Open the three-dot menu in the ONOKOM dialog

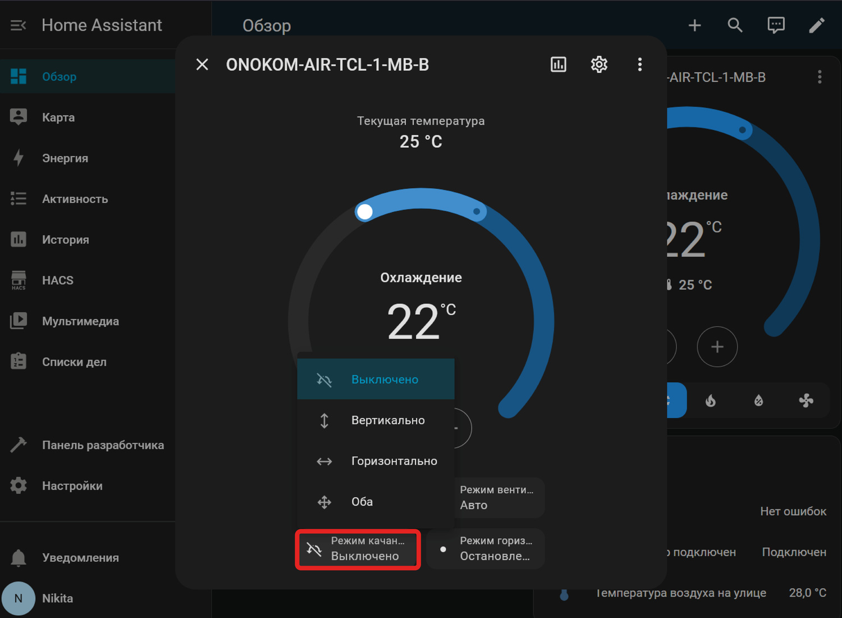click(639, 65)
